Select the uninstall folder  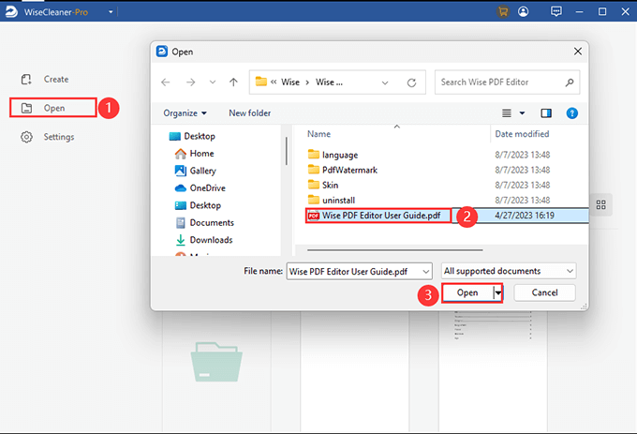click(x=331, y=201)
